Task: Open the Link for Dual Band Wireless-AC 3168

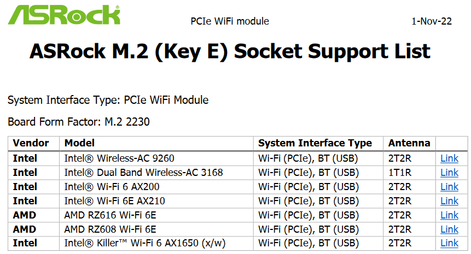Action: tap(449, 173)
